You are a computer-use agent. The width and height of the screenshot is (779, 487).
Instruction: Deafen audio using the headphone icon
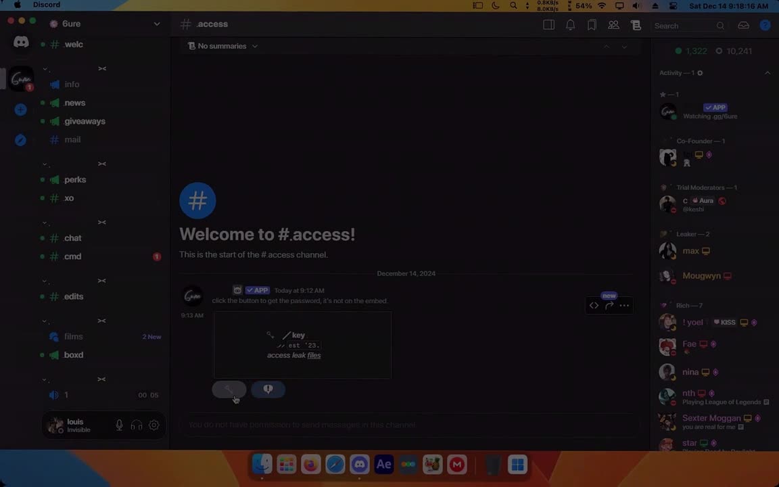136,425
